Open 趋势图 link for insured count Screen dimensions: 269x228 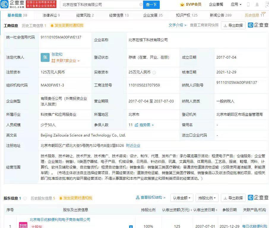[146, 125]
